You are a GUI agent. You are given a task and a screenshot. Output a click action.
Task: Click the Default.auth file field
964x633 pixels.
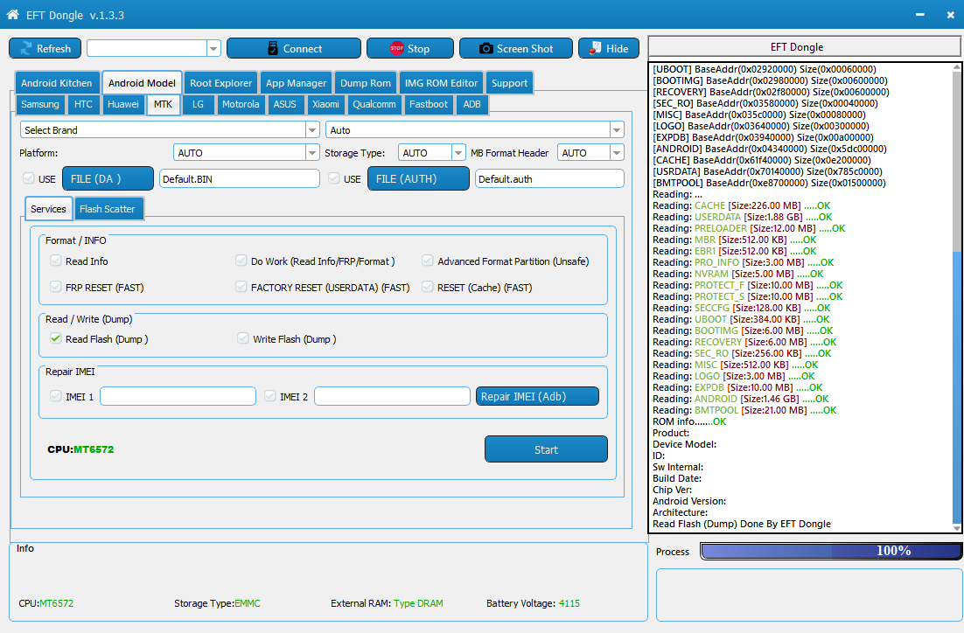click(x=549, y=179)
